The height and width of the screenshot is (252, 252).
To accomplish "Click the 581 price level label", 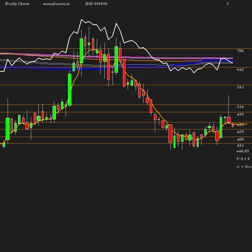I will (240, 87).
